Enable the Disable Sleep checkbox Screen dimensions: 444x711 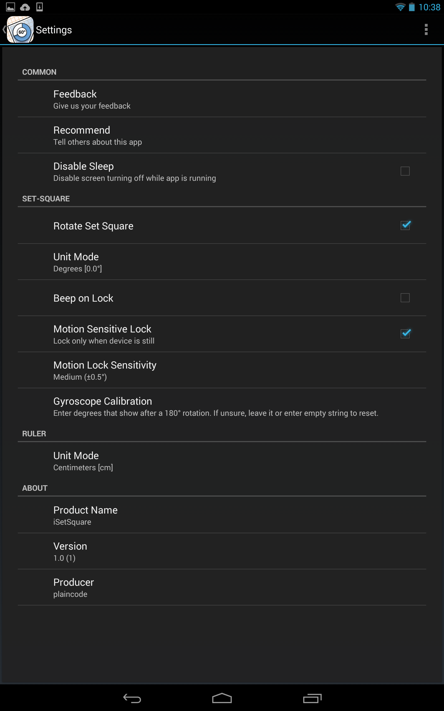(x=405, y=171)
